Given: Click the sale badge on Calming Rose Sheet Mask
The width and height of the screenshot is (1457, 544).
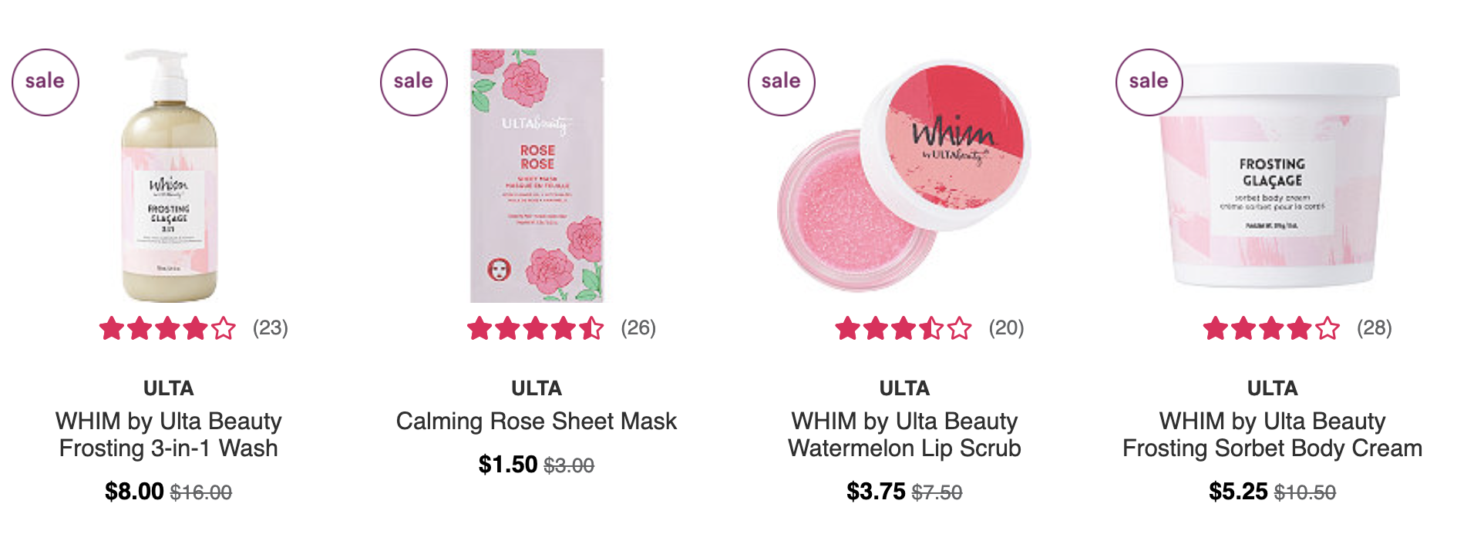Looking at the screenshot, I should tap(414, 82).
